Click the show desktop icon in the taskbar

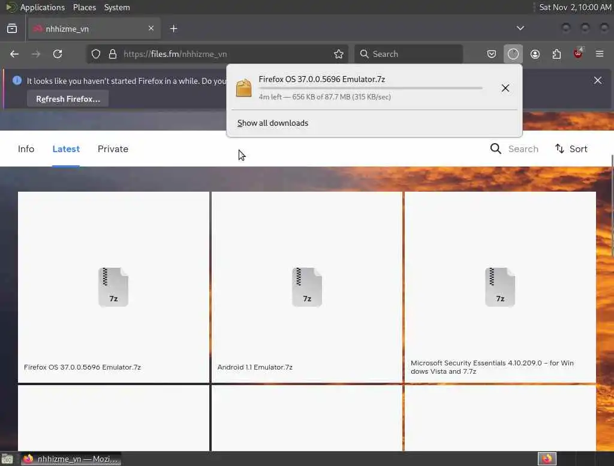7,459
